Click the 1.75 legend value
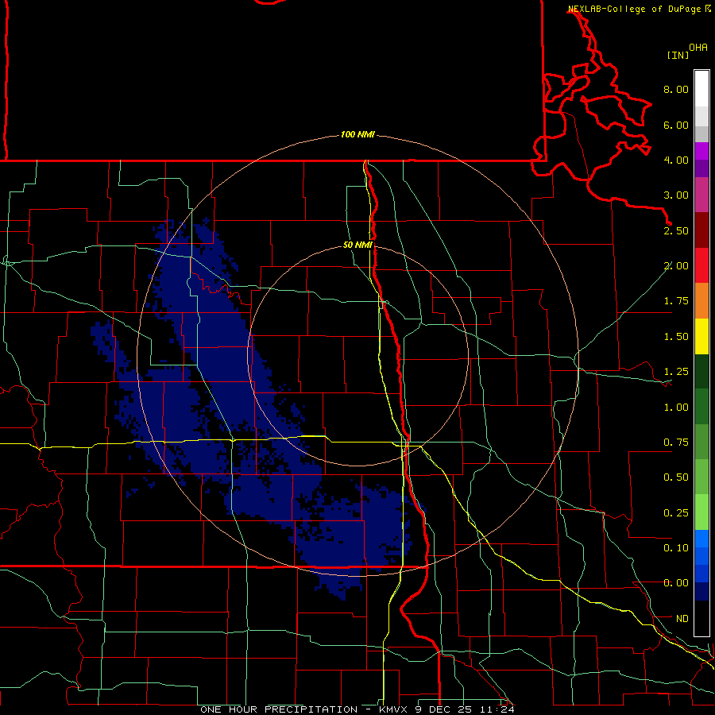This screenshot has height=715, width=715. click(676, 301)
